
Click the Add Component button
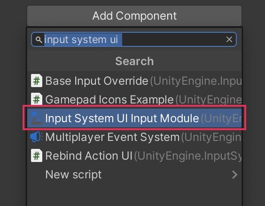tap(134, 16)
